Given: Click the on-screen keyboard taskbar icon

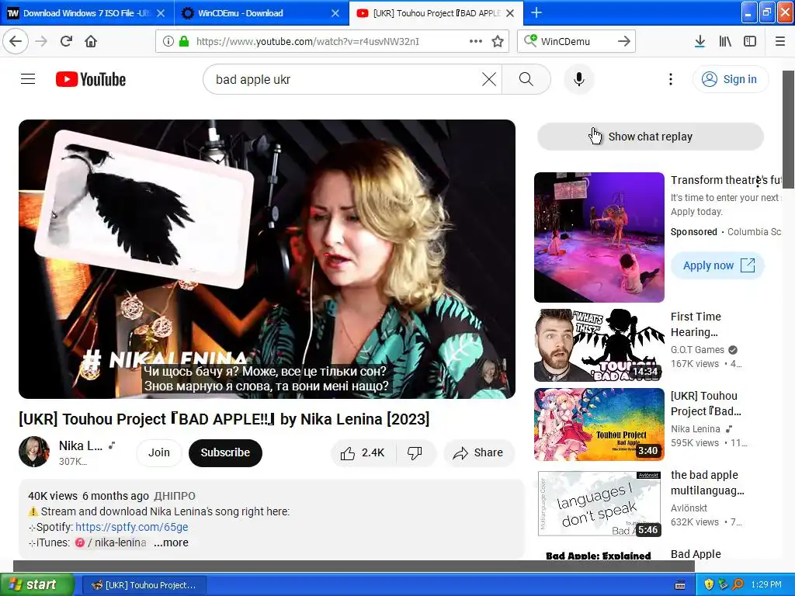Looking at the screenshot, I should [680, 585].
